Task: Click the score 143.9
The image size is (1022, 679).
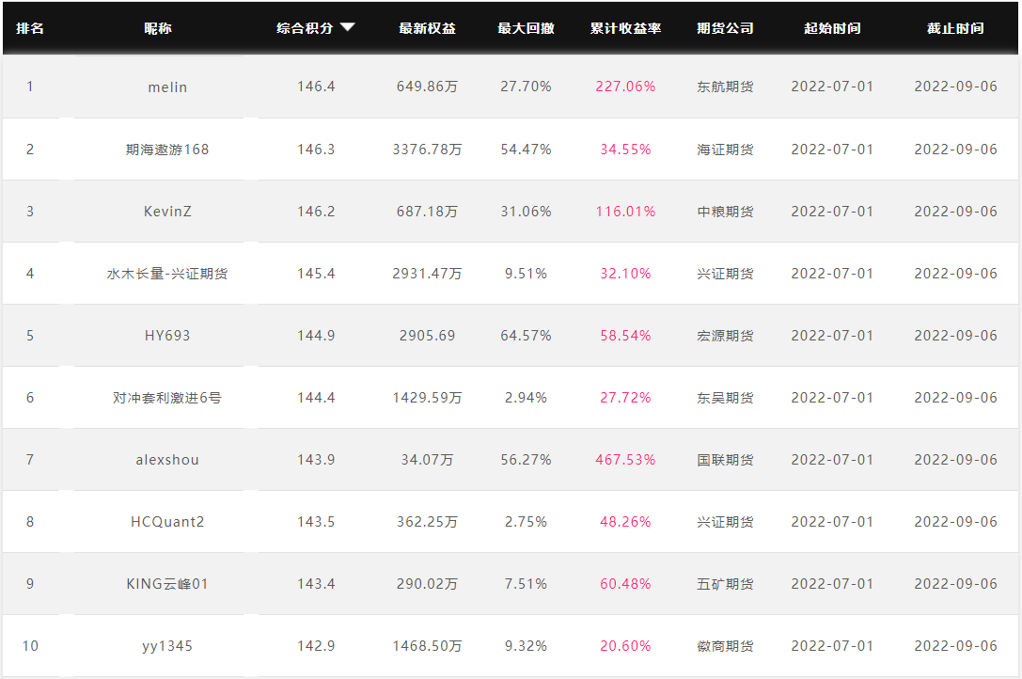Action: tap(316, 459)
